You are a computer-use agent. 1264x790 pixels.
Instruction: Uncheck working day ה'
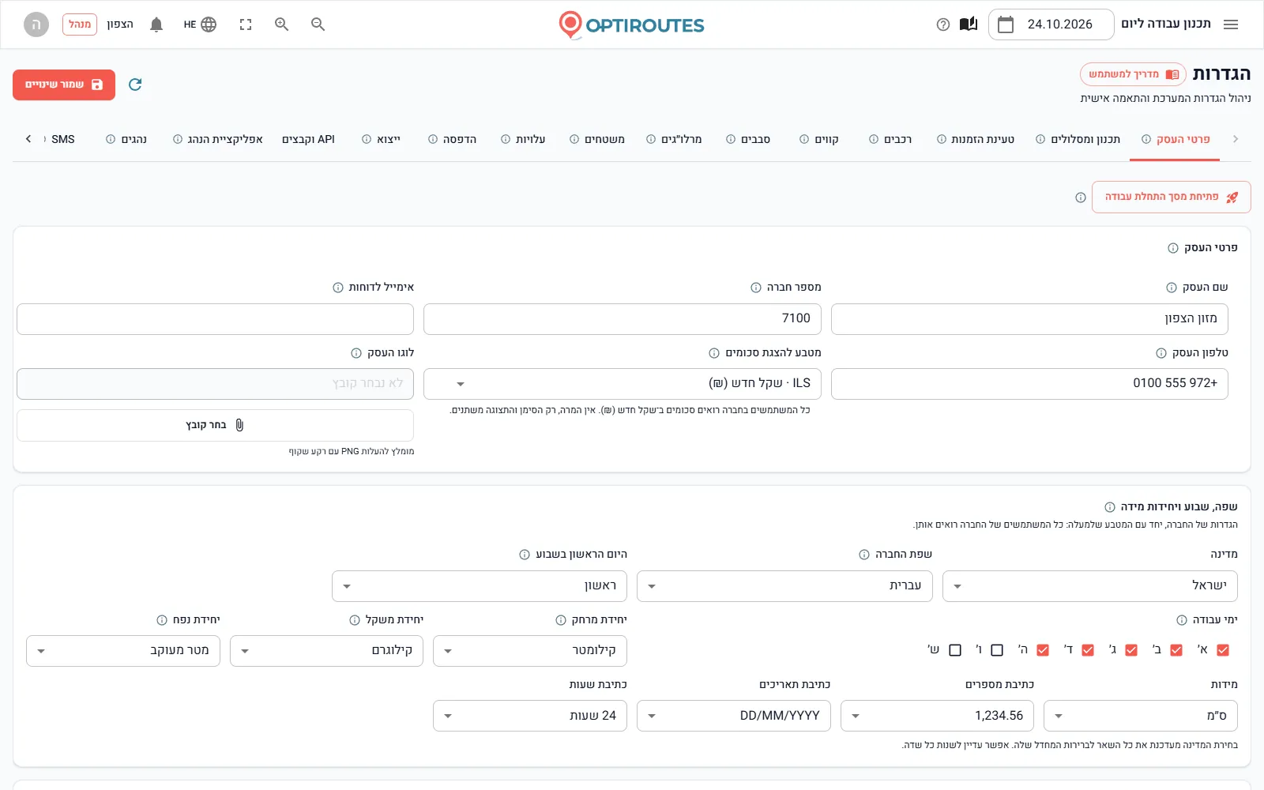click(1043, 650)
